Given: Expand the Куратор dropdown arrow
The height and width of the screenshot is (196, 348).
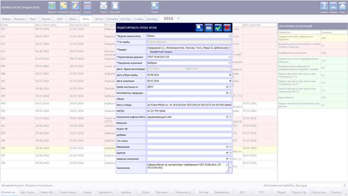Looking at the screenshot, I should pyautogui.click(x=227, y=153).
